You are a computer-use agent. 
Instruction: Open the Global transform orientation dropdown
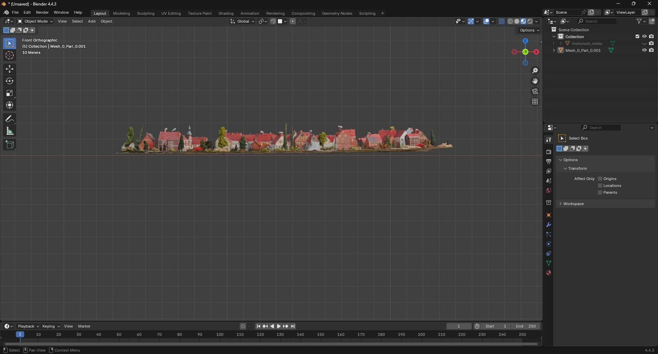(243, 21)
